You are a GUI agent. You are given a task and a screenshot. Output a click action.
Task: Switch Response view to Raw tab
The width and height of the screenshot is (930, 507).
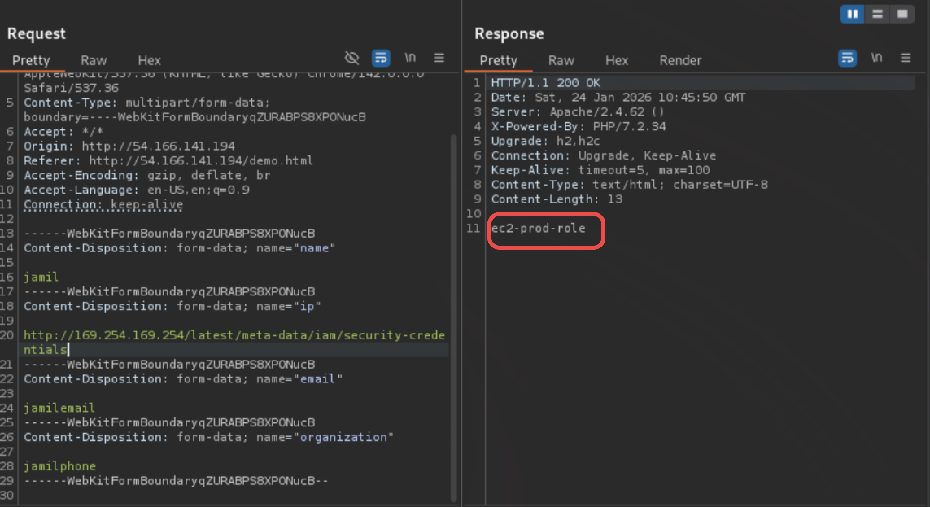(561, 60)
